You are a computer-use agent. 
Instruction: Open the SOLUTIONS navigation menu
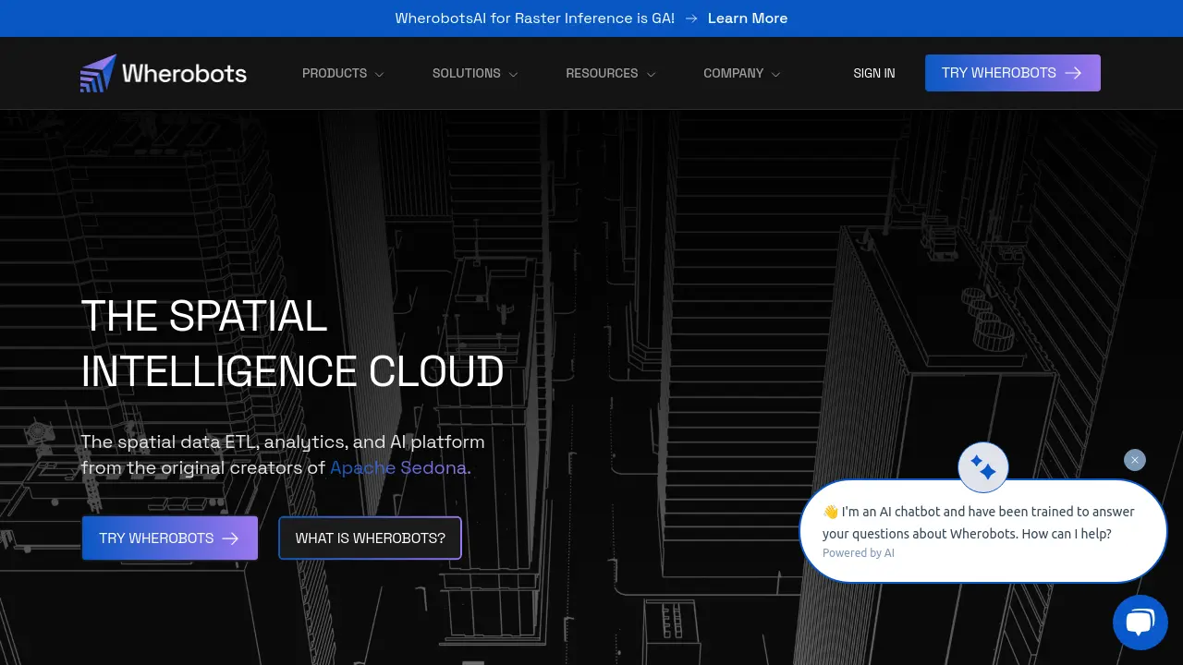pos(467,73)
